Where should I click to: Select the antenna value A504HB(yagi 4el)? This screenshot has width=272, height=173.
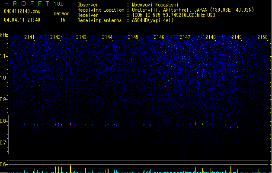click(x=153, y=20)
